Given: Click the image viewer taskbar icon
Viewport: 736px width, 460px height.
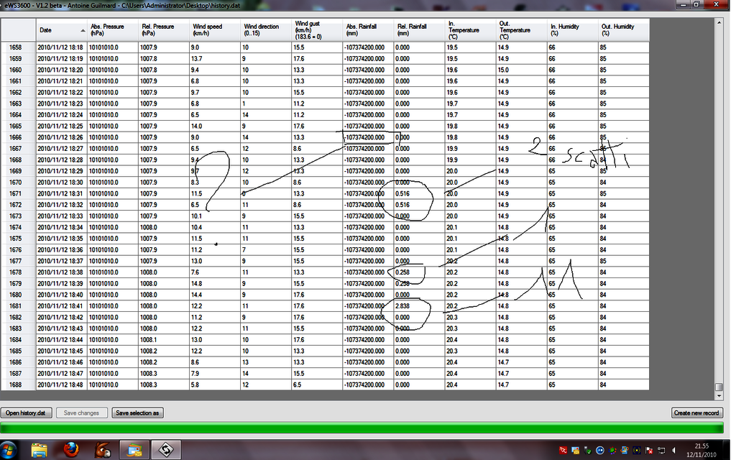Looking at the screenshot, I should click(x=134, y=451).
